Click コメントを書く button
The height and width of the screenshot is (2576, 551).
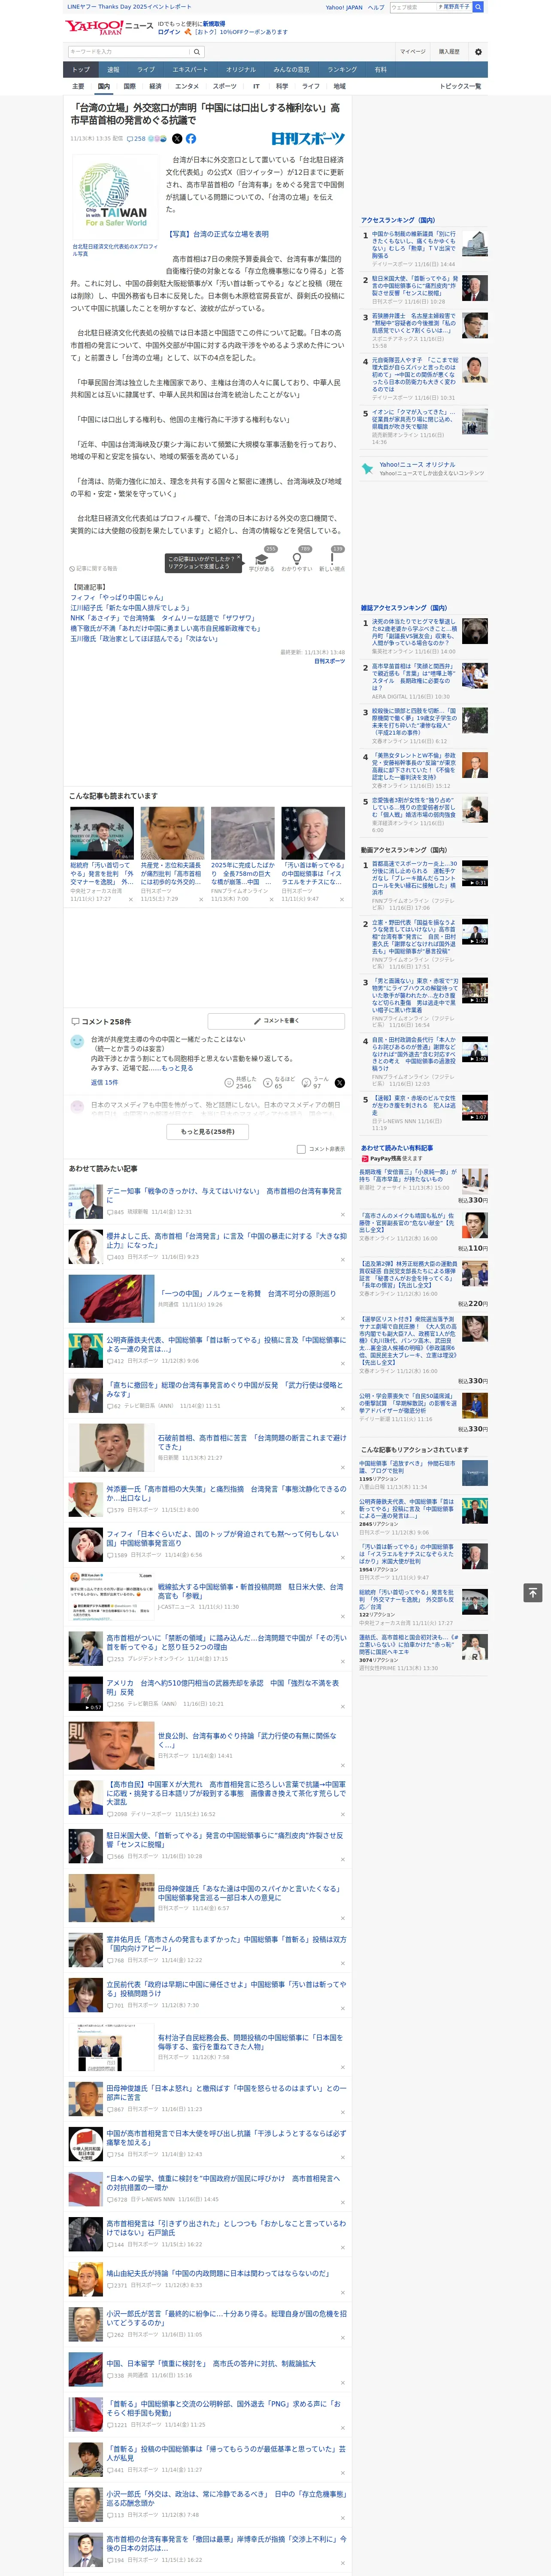tap(276, 1021)
